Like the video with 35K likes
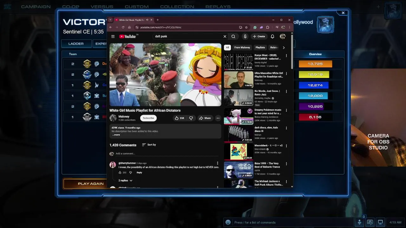Viewport: 406px width, 228px height. coord(180,118)
